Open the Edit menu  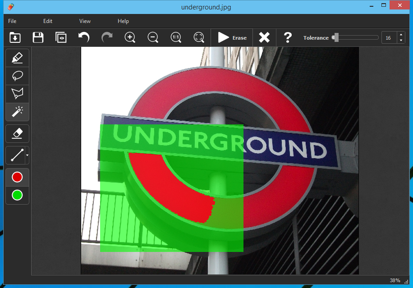point(47,21)
